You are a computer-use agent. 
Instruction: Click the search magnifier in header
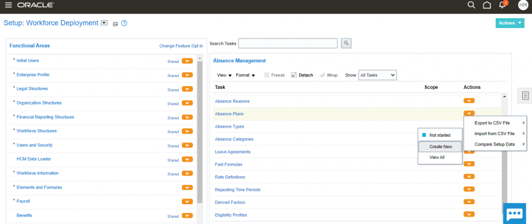tap(471, 5)
